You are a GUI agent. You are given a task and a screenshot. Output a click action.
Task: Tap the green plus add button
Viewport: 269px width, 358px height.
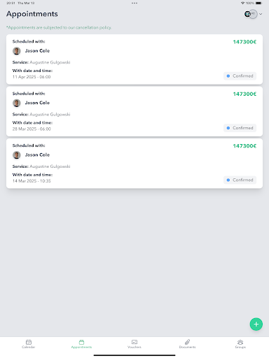point(256,324)
